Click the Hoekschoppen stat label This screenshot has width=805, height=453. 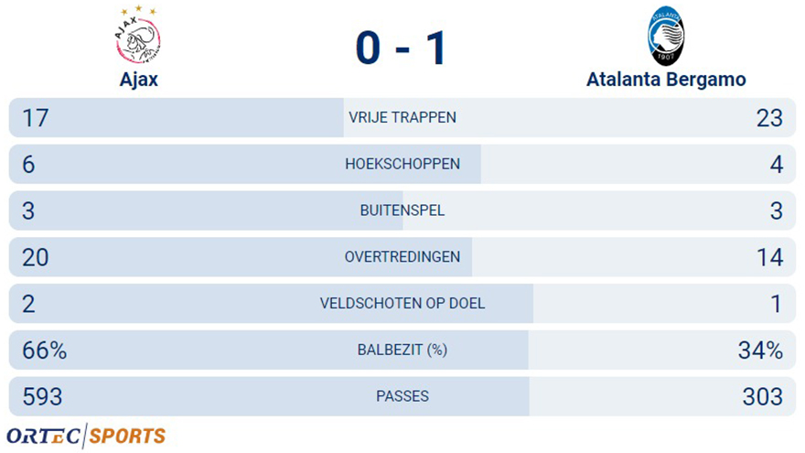(x=402, y=164)
